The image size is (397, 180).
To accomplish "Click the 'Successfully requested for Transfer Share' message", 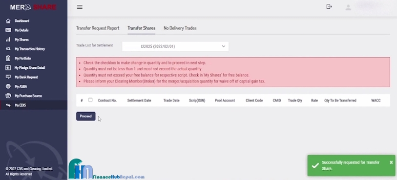I will coord(351,165).
